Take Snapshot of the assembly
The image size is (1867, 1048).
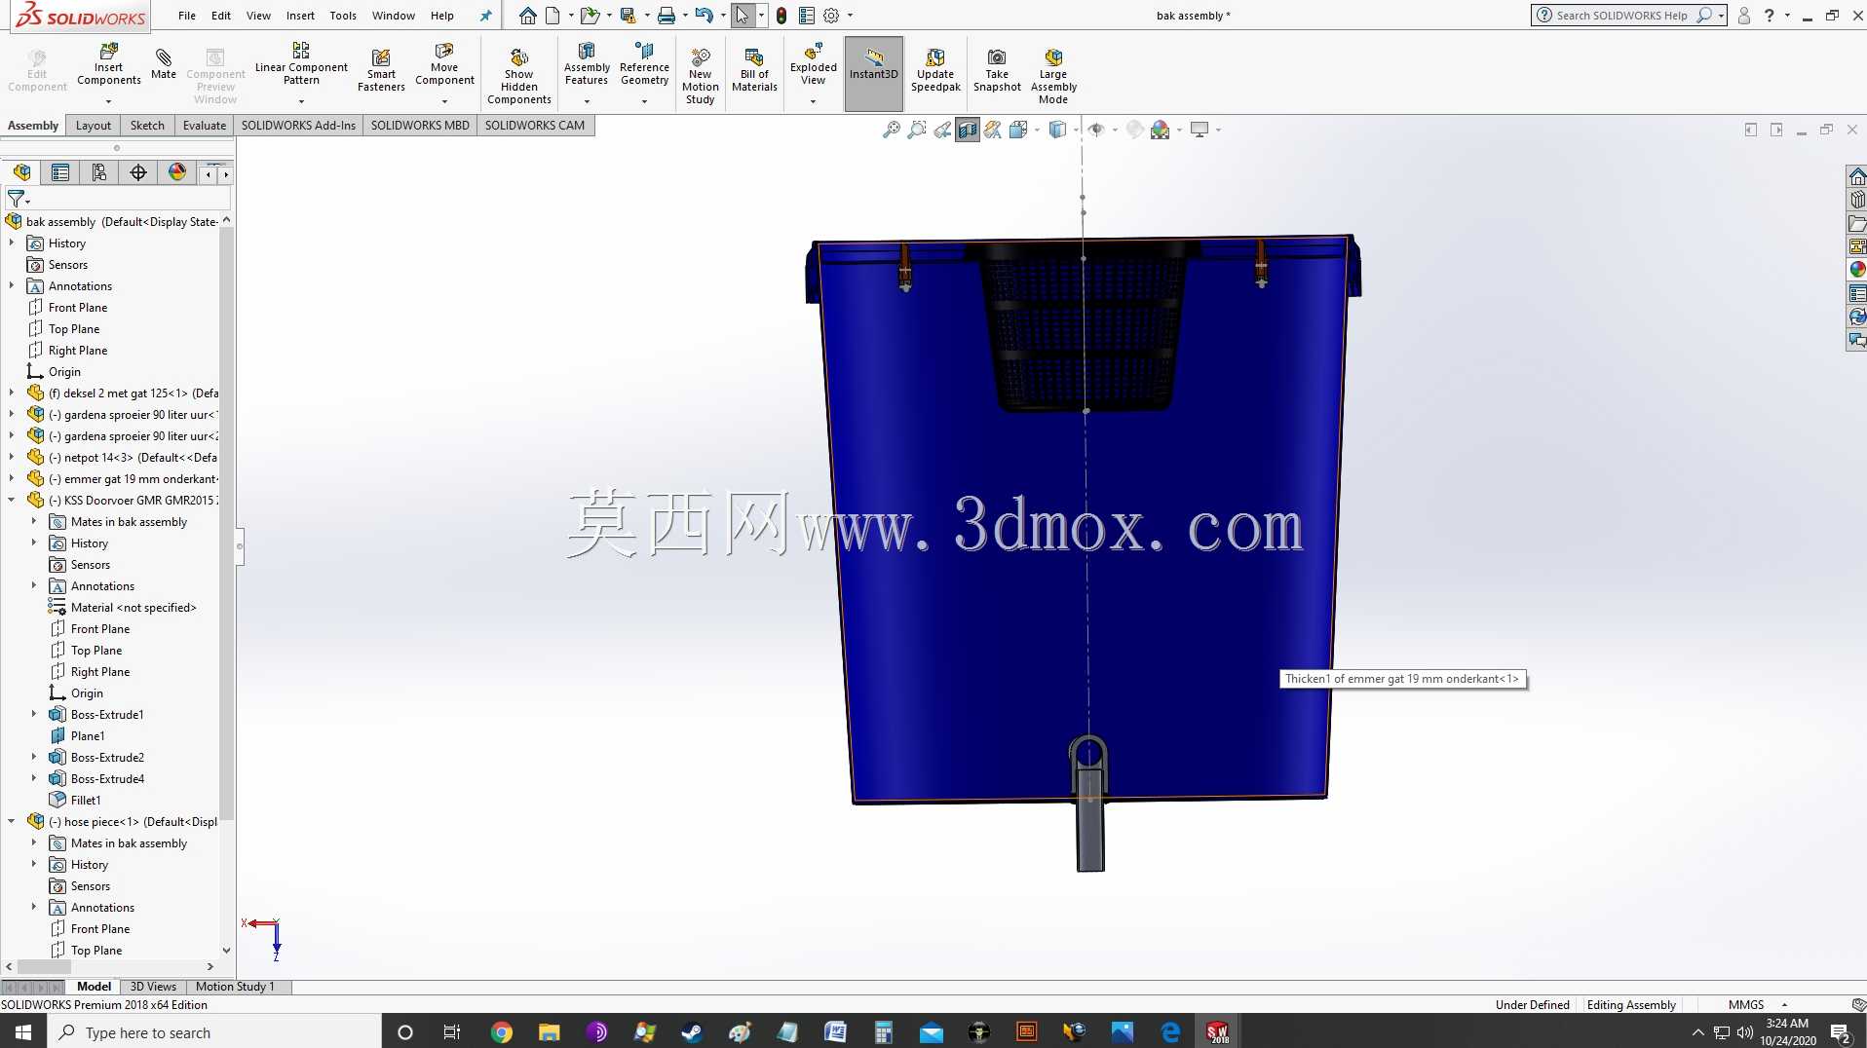coord(997,69)
